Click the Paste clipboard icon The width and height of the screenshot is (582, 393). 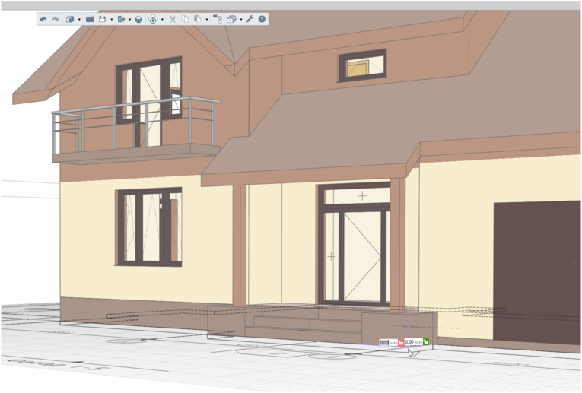[x=197, y=19]
